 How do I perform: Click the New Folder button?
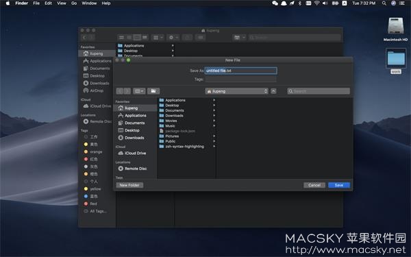[x=129, y=185]
